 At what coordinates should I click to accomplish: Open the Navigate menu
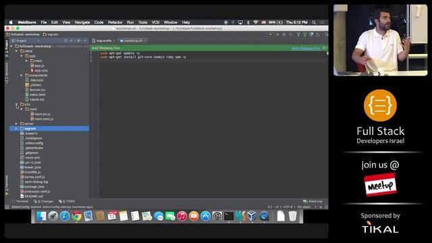82,22
